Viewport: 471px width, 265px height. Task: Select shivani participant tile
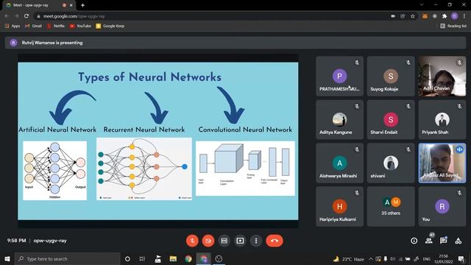pos(391,163)
